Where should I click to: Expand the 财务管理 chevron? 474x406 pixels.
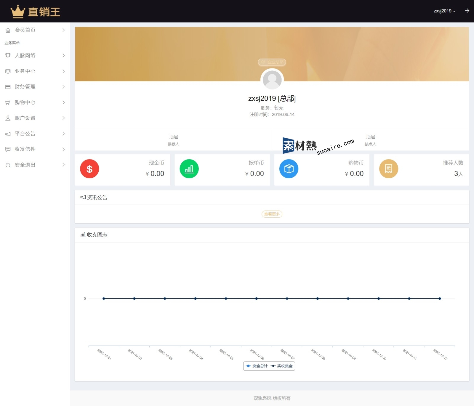pos(63,87)
